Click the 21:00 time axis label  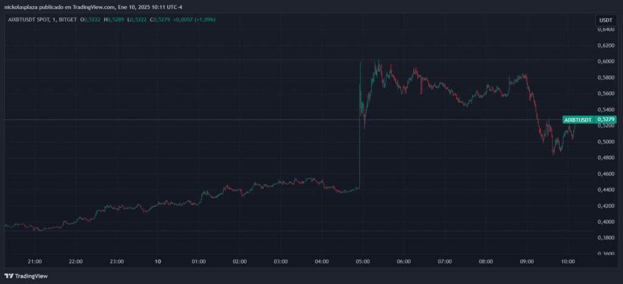click(35, 261)
